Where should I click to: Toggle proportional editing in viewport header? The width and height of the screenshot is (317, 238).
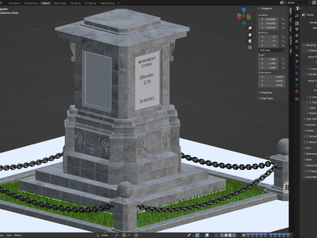point(136,235)
